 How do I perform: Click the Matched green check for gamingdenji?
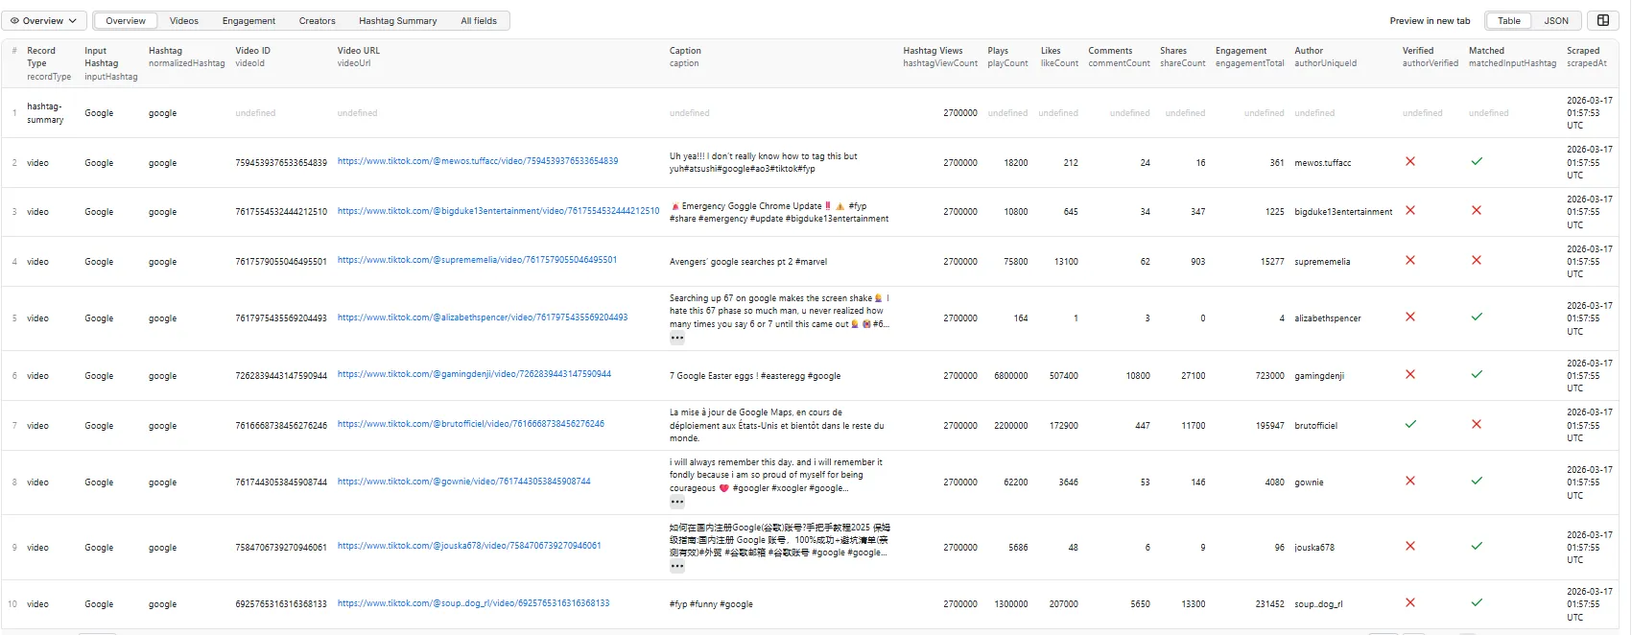(1477, 374)
